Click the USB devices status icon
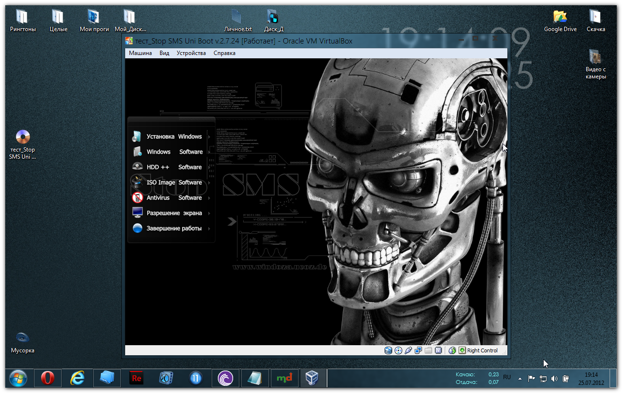The width and height of the screenshot is (622, 393). coord(408,350)
